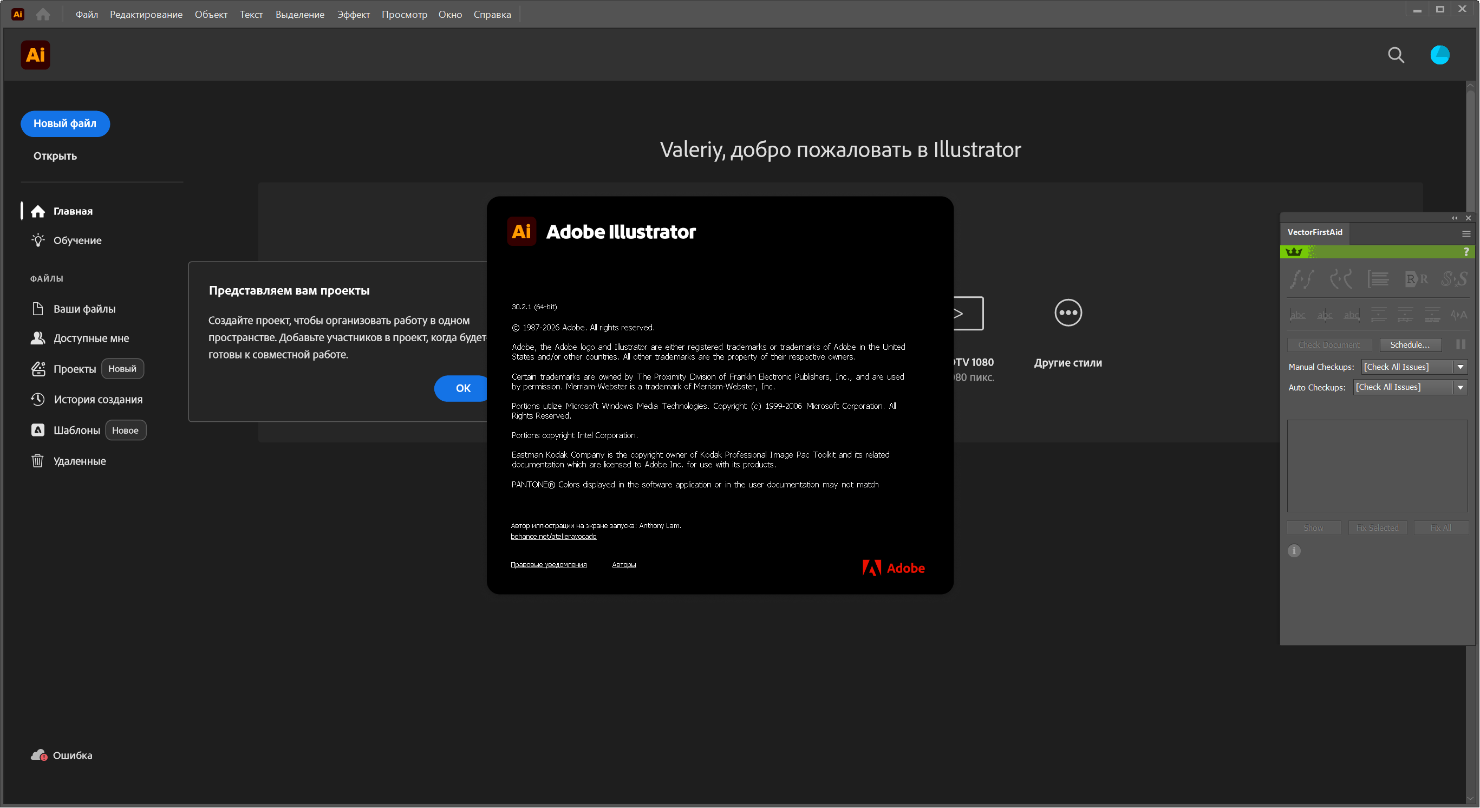
Task: Click the home icon in menu bar
Action: coord(43,15)
